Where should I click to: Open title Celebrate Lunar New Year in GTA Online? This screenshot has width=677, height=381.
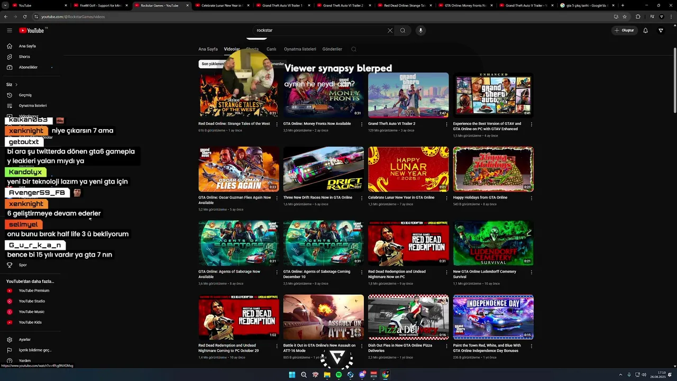(401, 197)
